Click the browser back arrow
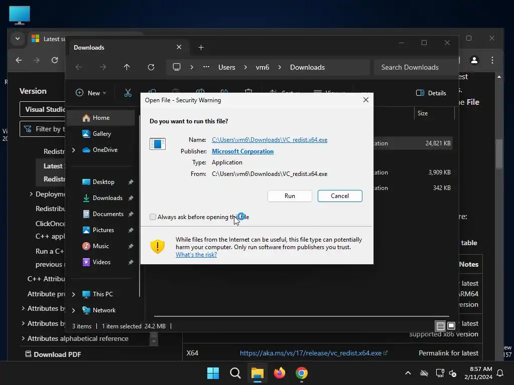 (x=19, y=60)
